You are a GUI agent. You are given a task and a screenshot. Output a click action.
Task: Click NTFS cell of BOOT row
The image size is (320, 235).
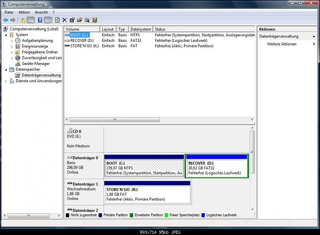(x=135, y=35)
